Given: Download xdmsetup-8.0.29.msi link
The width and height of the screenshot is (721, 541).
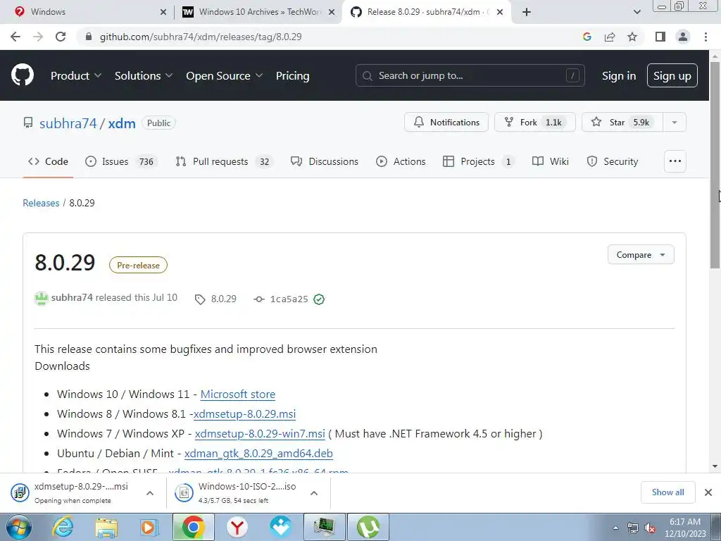Looking at the screenshot, I should (x=244, y=414).
